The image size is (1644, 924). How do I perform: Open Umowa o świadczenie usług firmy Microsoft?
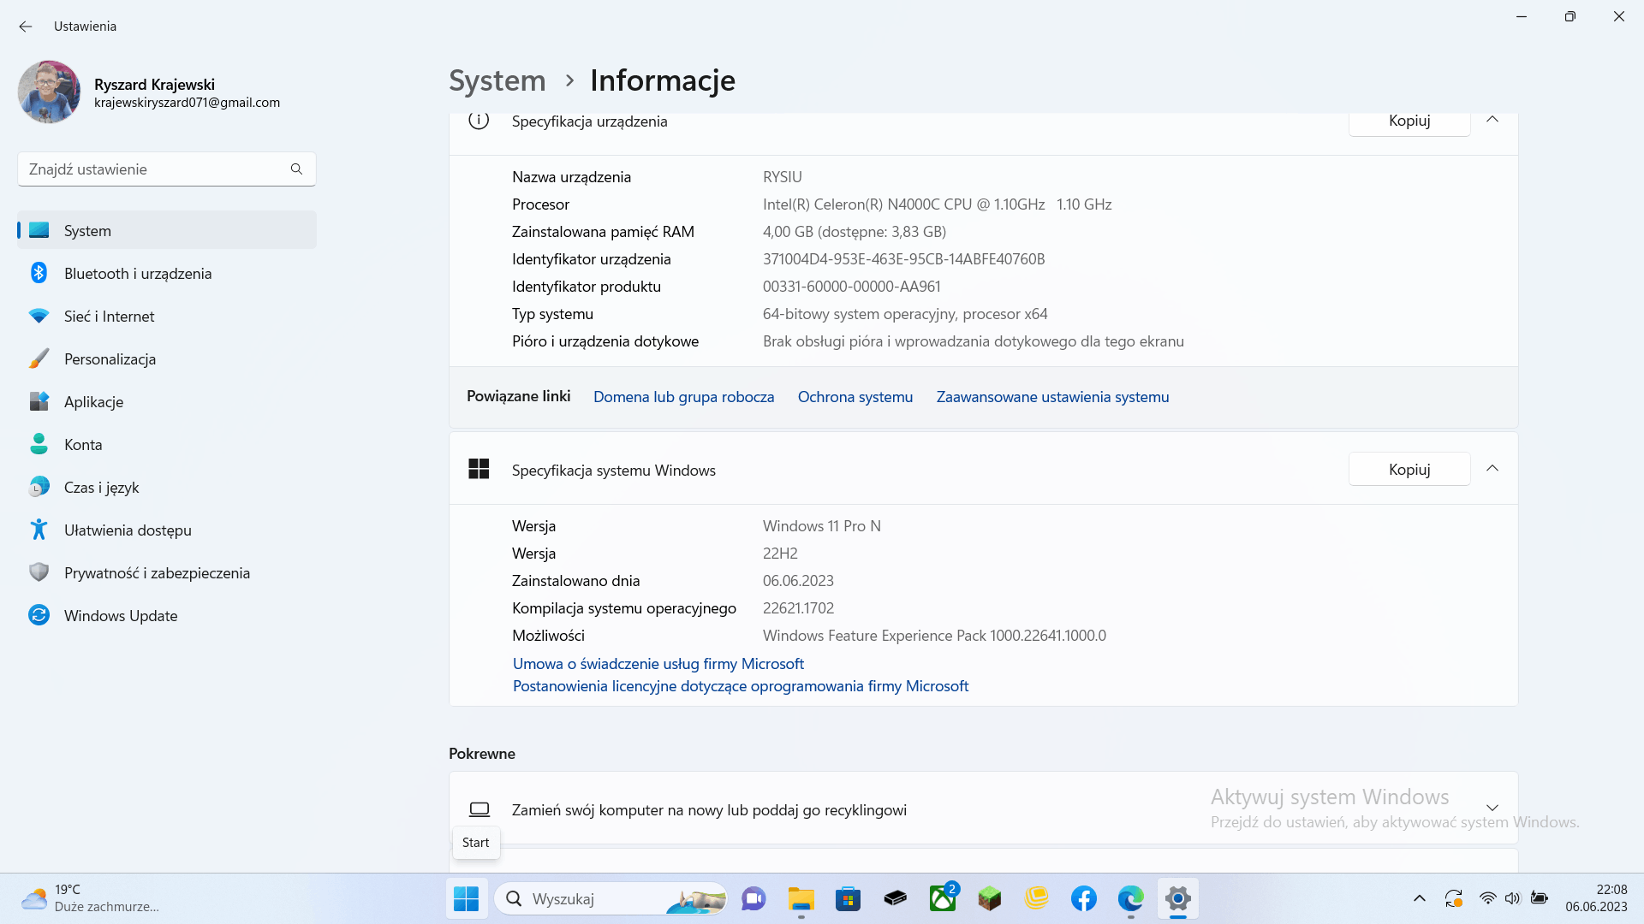pyautogui.click(x=658, y=664)
